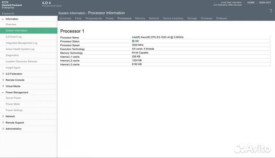This screenshot has width=275, height=158.
Task: Open Integrated Management Log
Action: pyautogui.click(x=21, y=43)
